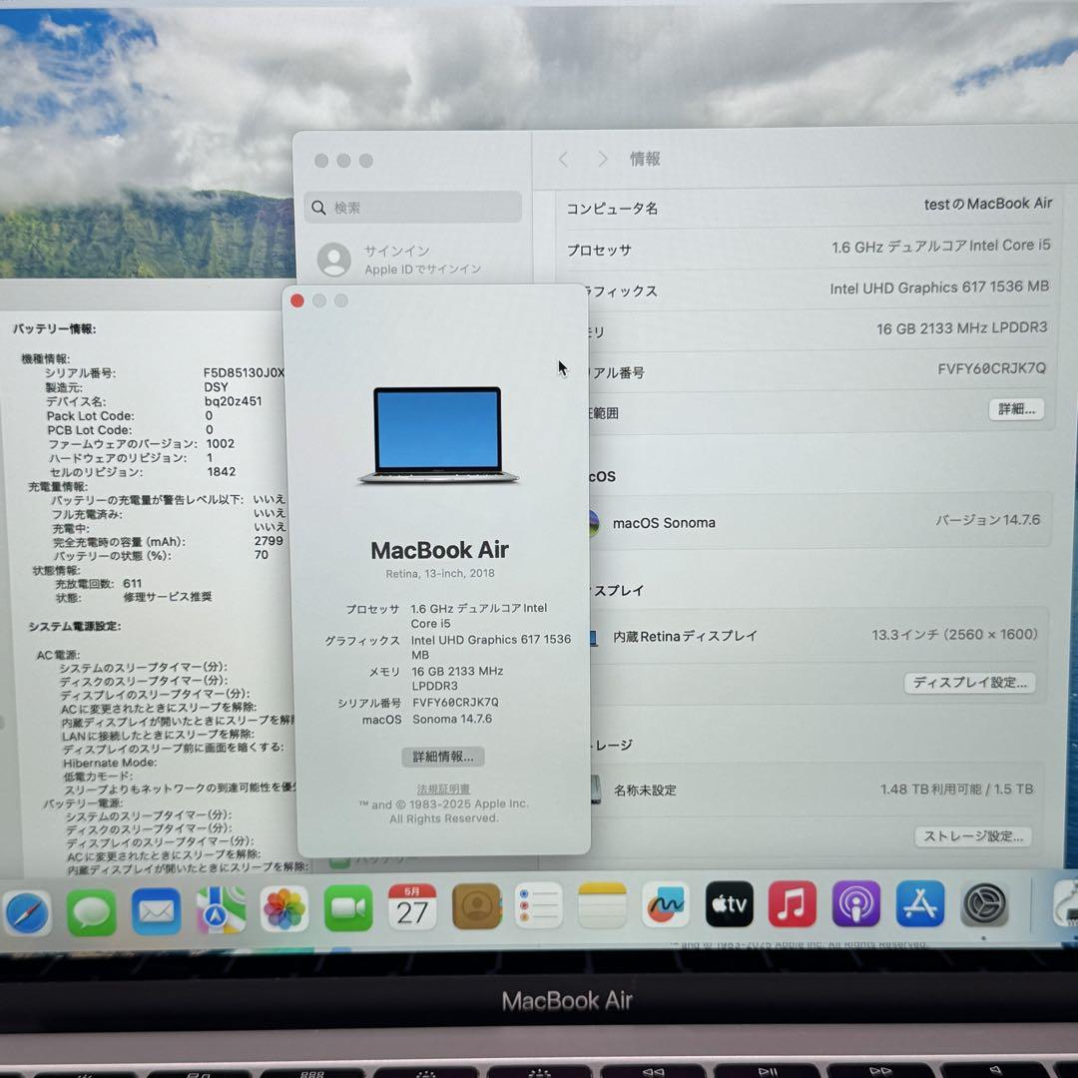The image size is (1078, 1078).
Task: Click battery serial F5D85130J0X value
Action: tap(244, 372)
